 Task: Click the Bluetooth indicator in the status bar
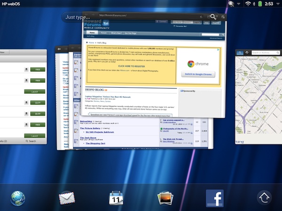click(x=254, y=4)
